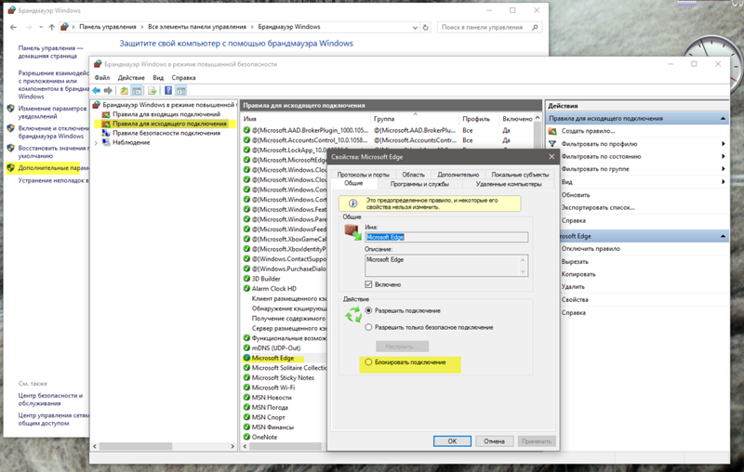The width and height of the screenshot is (744, 472).
Task: Open the Вид submenu arrow in Actions
Action: coord(724,182)
